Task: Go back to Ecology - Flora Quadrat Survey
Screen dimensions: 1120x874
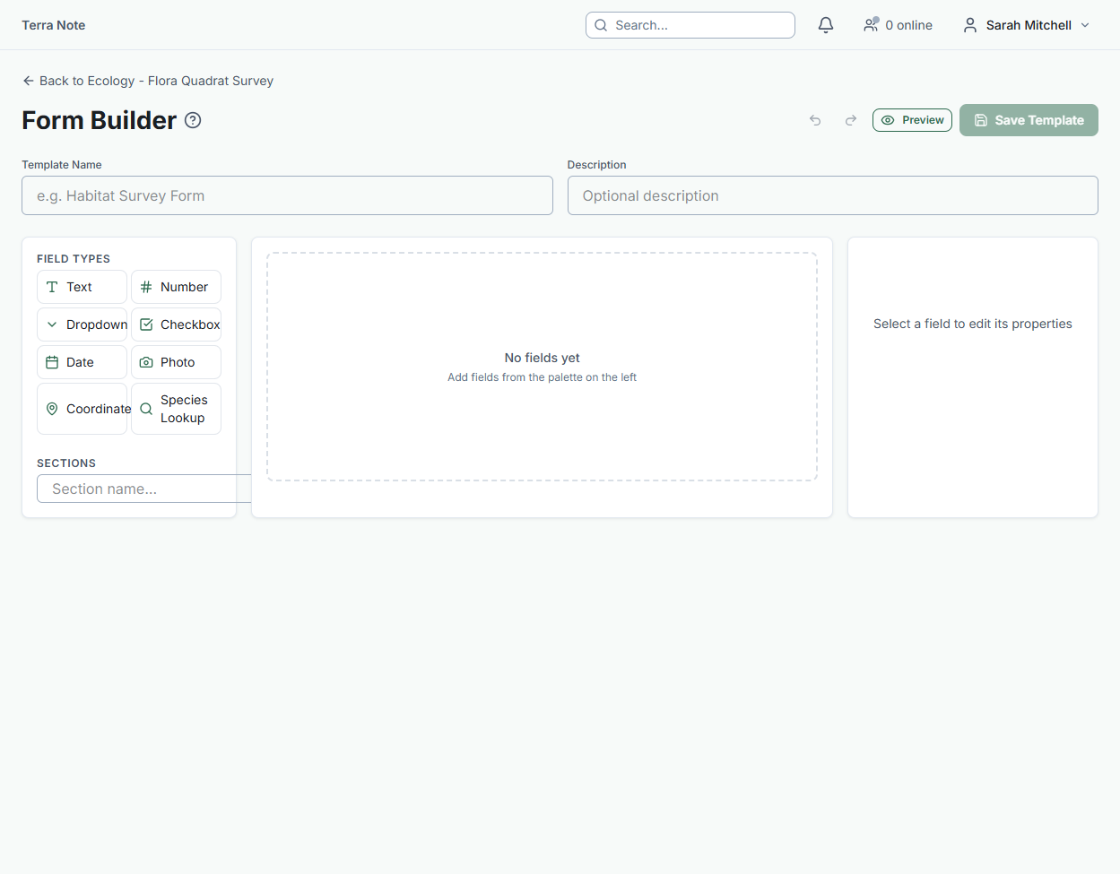Action: pos(148,81)
